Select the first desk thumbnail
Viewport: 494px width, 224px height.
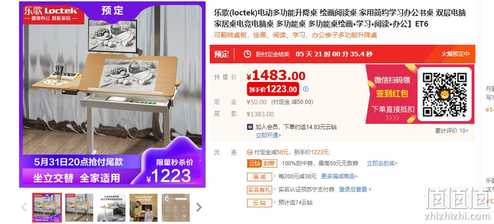point(47,208)
